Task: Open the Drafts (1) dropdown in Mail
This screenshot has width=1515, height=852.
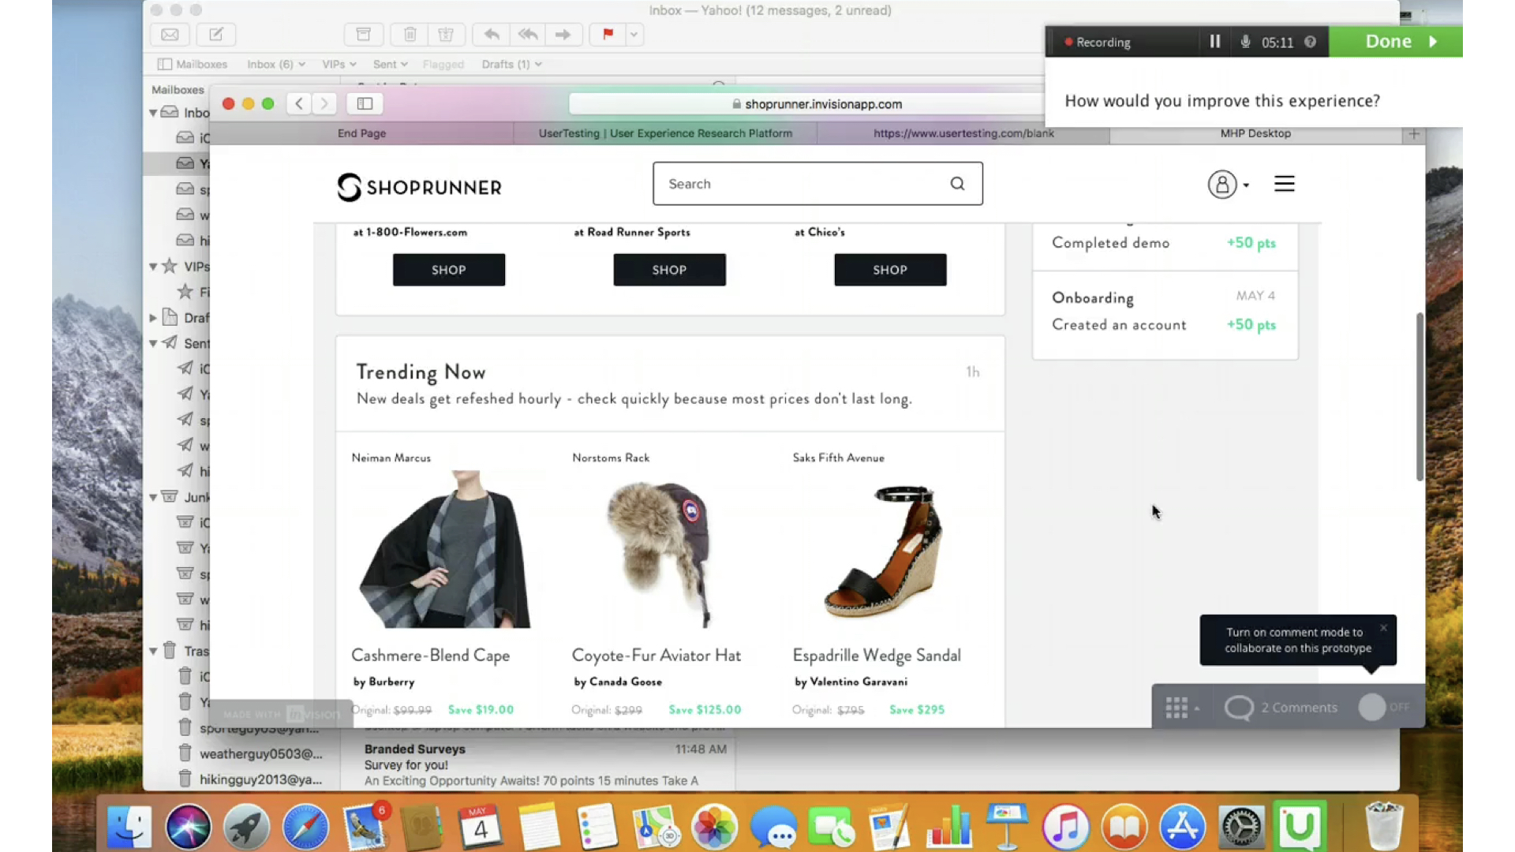Action: coord(511,64)
